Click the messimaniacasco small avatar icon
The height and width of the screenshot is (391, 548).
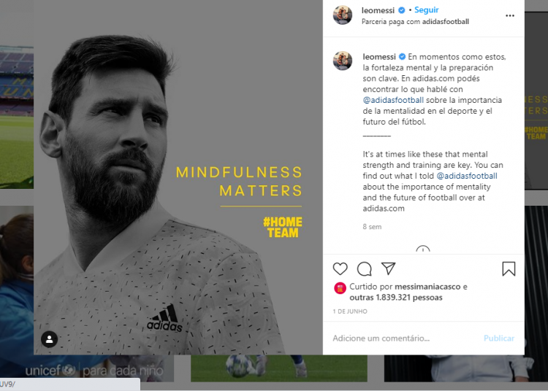340,288
